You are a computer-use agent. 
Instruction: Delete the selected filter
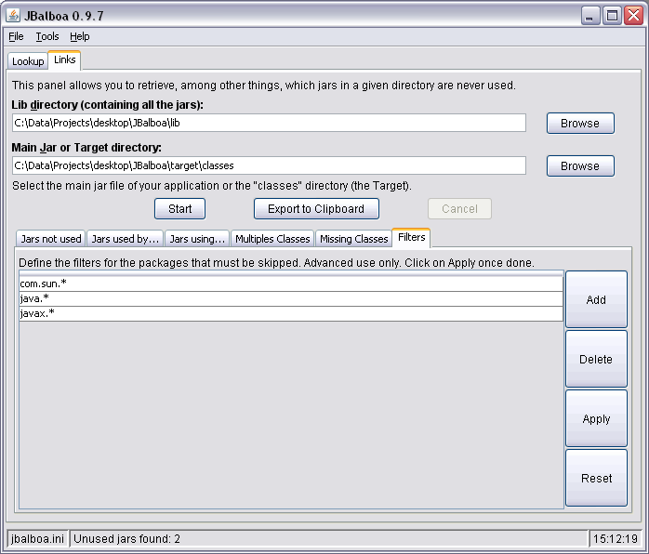(596, 359)
